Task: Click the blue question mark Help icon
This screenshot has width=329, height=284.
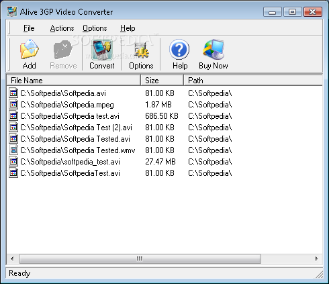Action: click(x=179, y=49)
